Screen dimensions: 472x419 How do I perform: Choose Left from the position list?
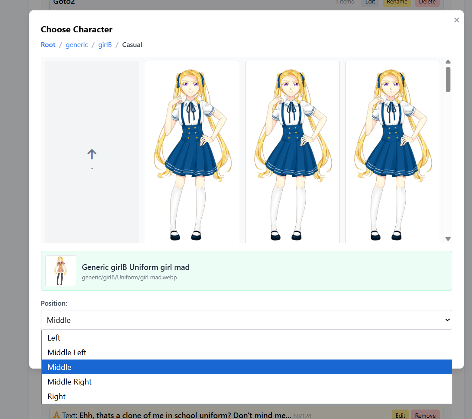coord(54,338)
